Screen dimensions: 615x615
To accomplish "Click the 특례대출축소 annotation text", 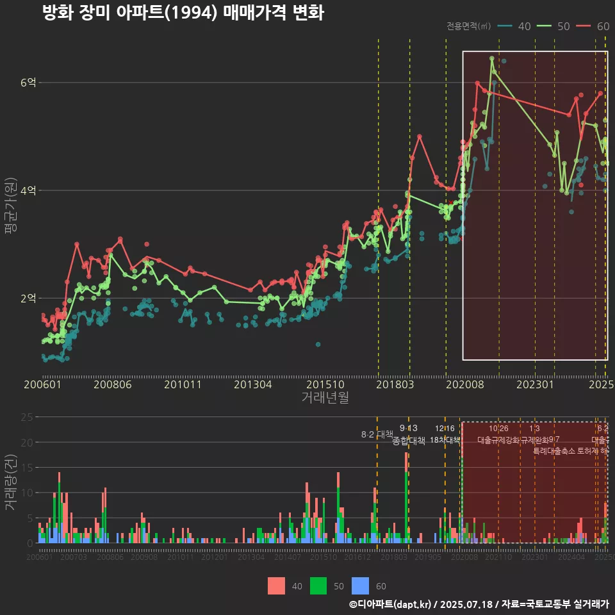I will tap(554, 451).
